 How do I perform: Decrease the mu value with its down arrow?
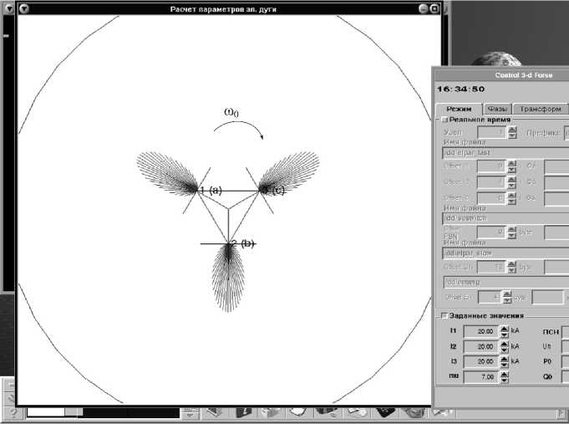[x=505, y=381]
